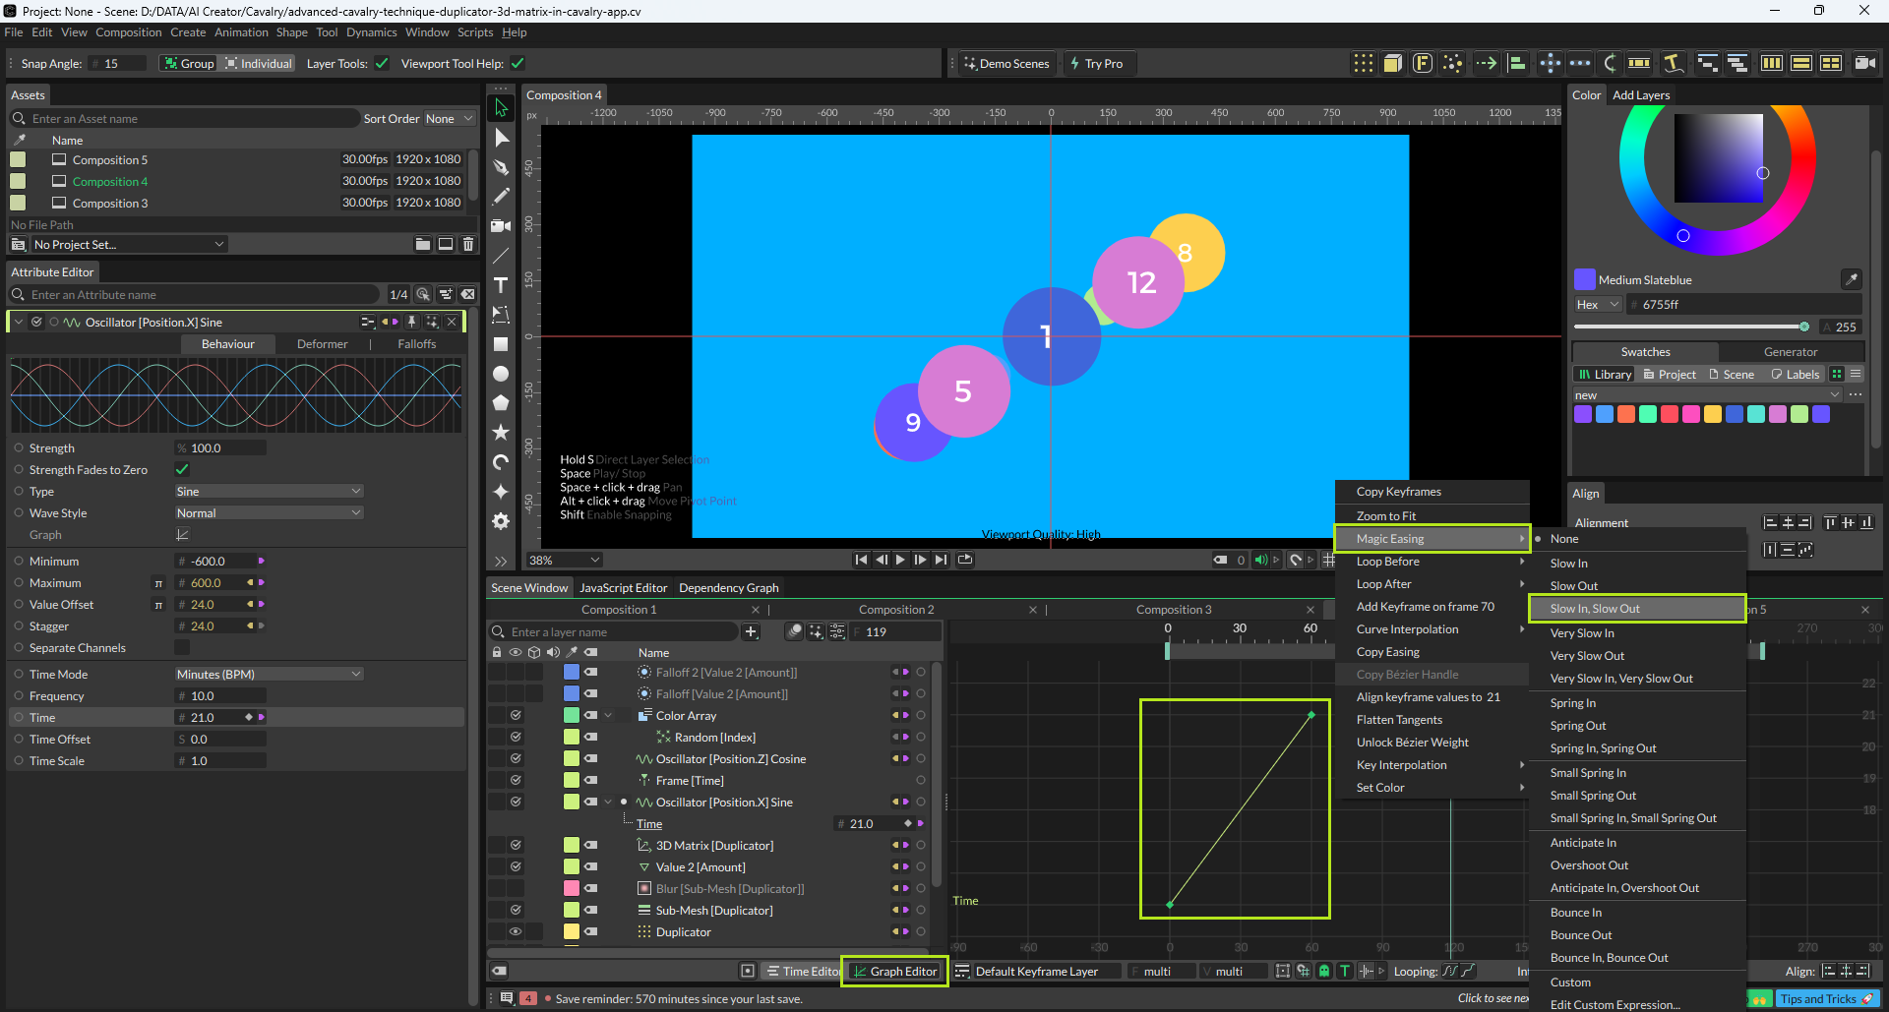1889x1012 pixels.
Task: Pick the pink swatch in library
Action: (x=1690, y=414)
